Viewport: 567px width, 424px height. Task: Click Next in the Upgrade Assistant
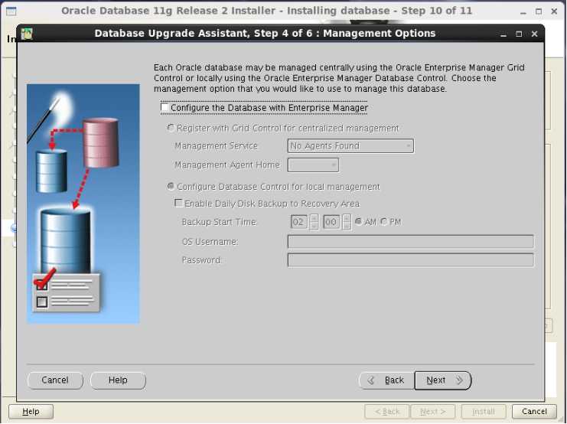coord(443,380)
